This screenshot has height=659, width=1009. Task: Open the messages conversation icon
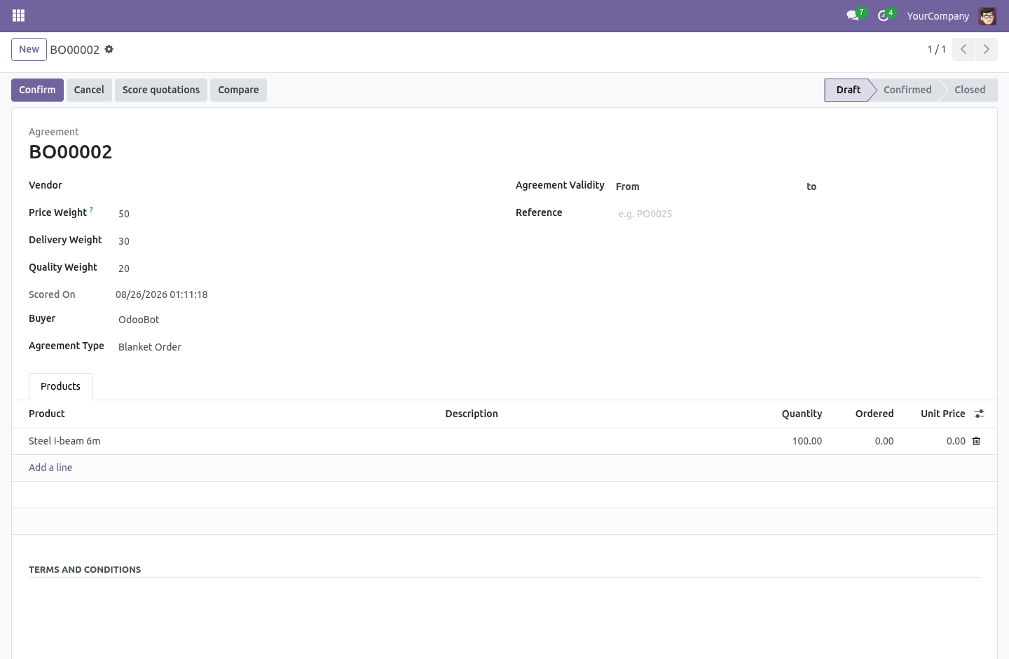coord(853,15)
